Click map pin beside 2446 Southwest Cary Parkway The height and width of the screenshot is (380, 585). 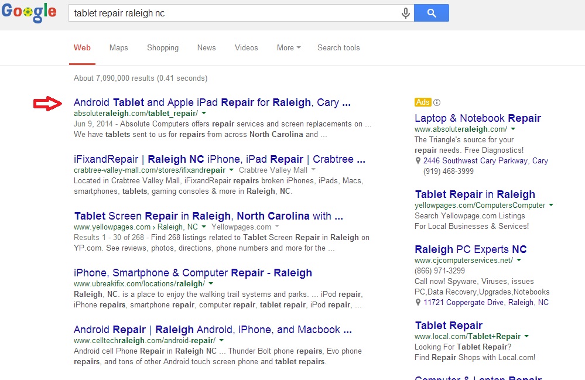click(418, 161)
